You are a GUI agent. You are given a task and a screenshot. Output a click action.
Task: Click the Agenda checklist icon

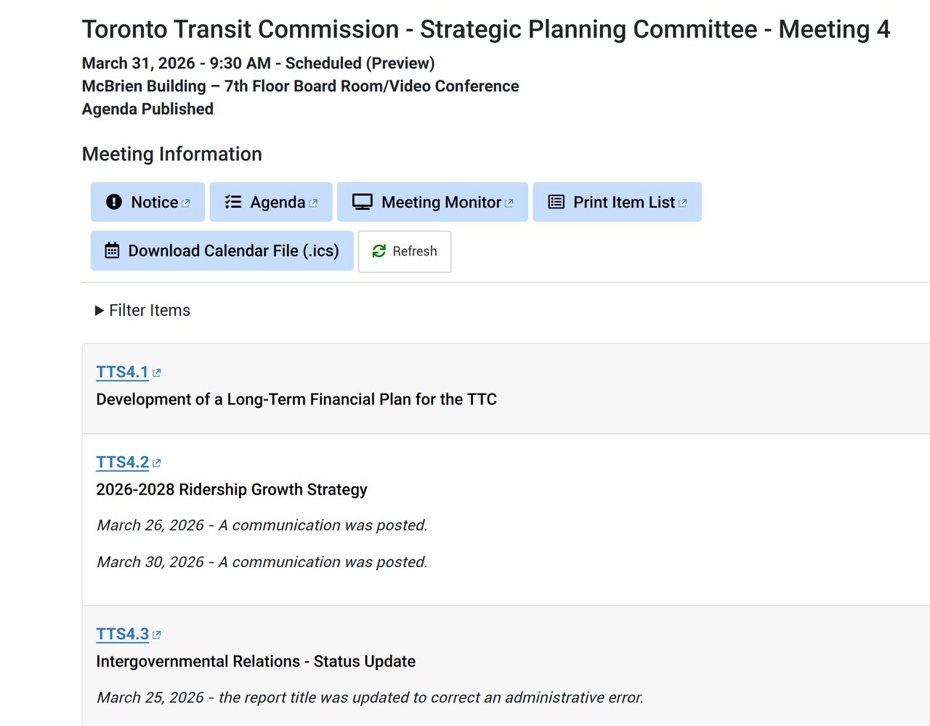[x=233, y=202]
